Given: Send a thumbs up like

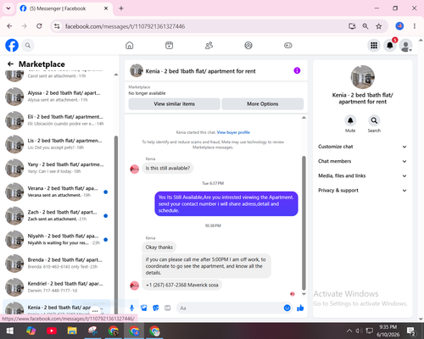Looking at the screenshot, I should 300,308.
